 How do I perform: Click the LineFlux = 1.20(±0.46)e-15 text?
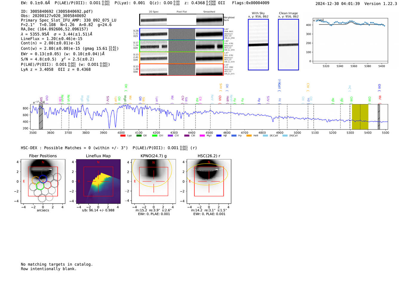pyautogui.click(x=52, y=39)
